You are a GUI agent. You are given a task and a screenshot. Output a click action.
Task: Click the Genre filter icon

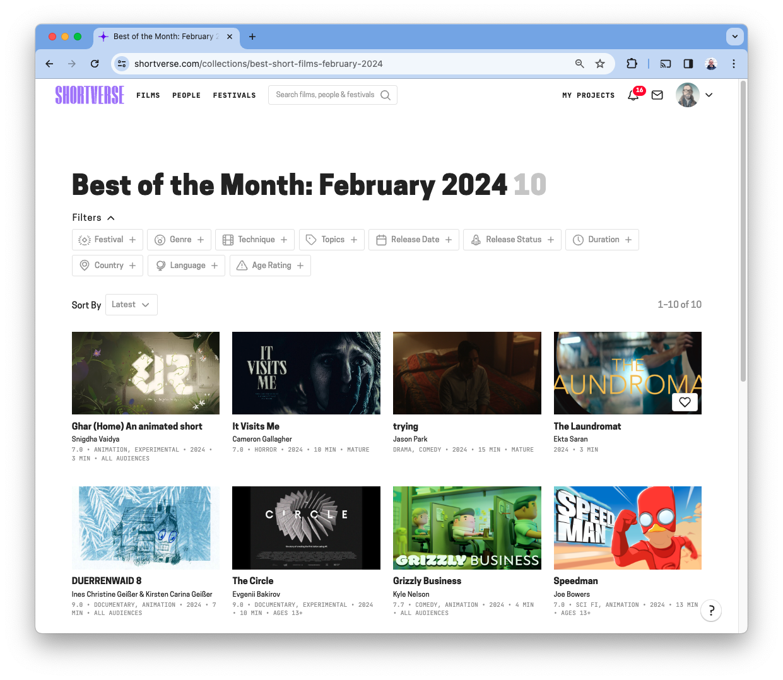click(x=159, y=240)
